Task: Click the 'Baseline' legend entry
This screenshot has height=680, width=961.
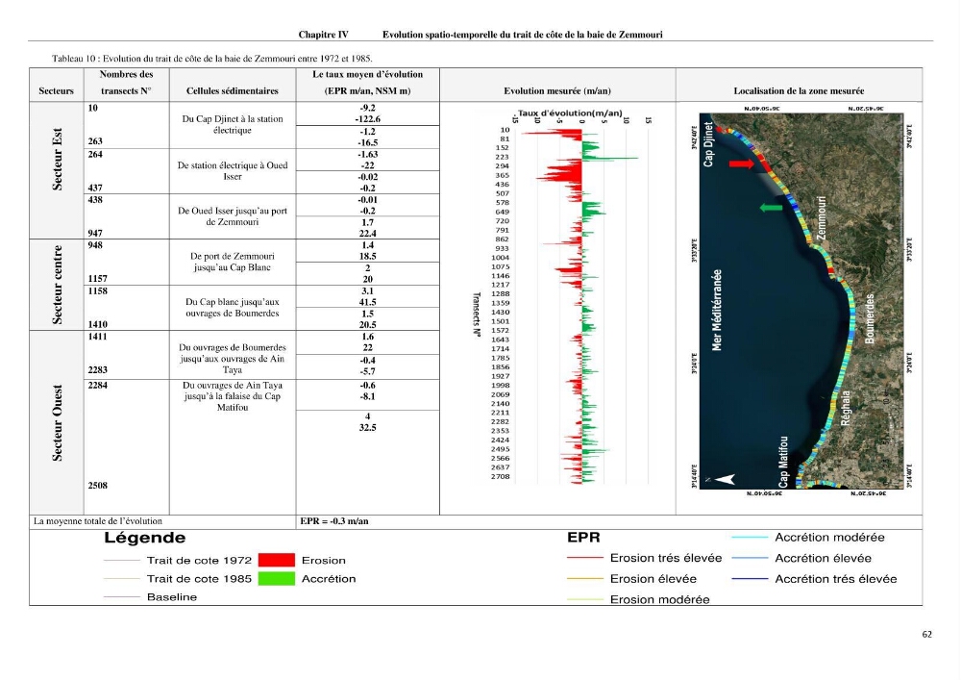Action: (172, 597)
